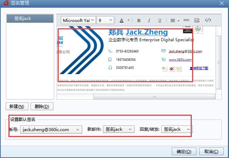This screenshot has height=158, width=229.
Task: Click the 删除(D) button
Action: (42, 106)
